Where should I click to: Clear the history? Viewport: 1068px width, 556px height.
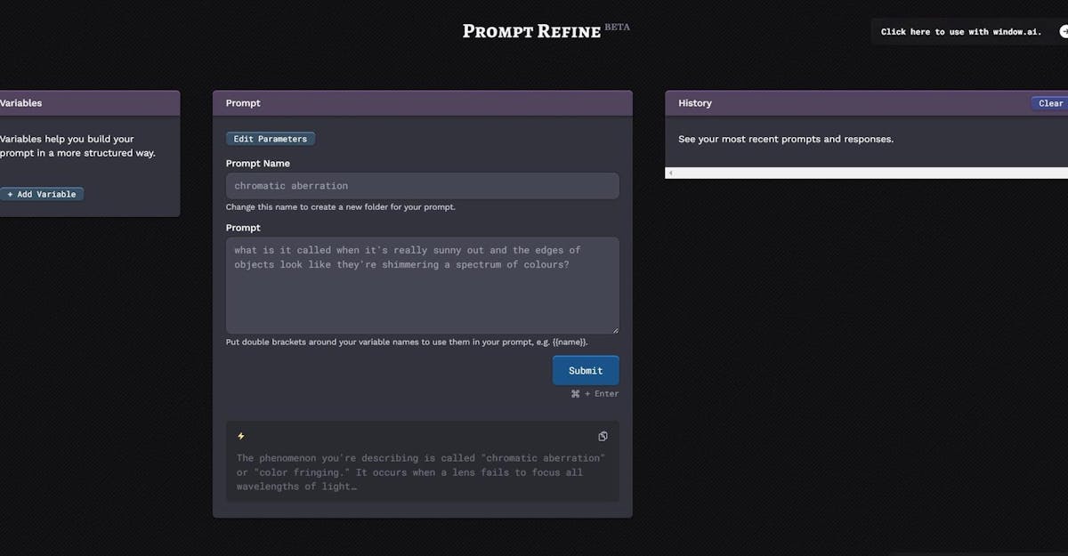point(1050,103)
